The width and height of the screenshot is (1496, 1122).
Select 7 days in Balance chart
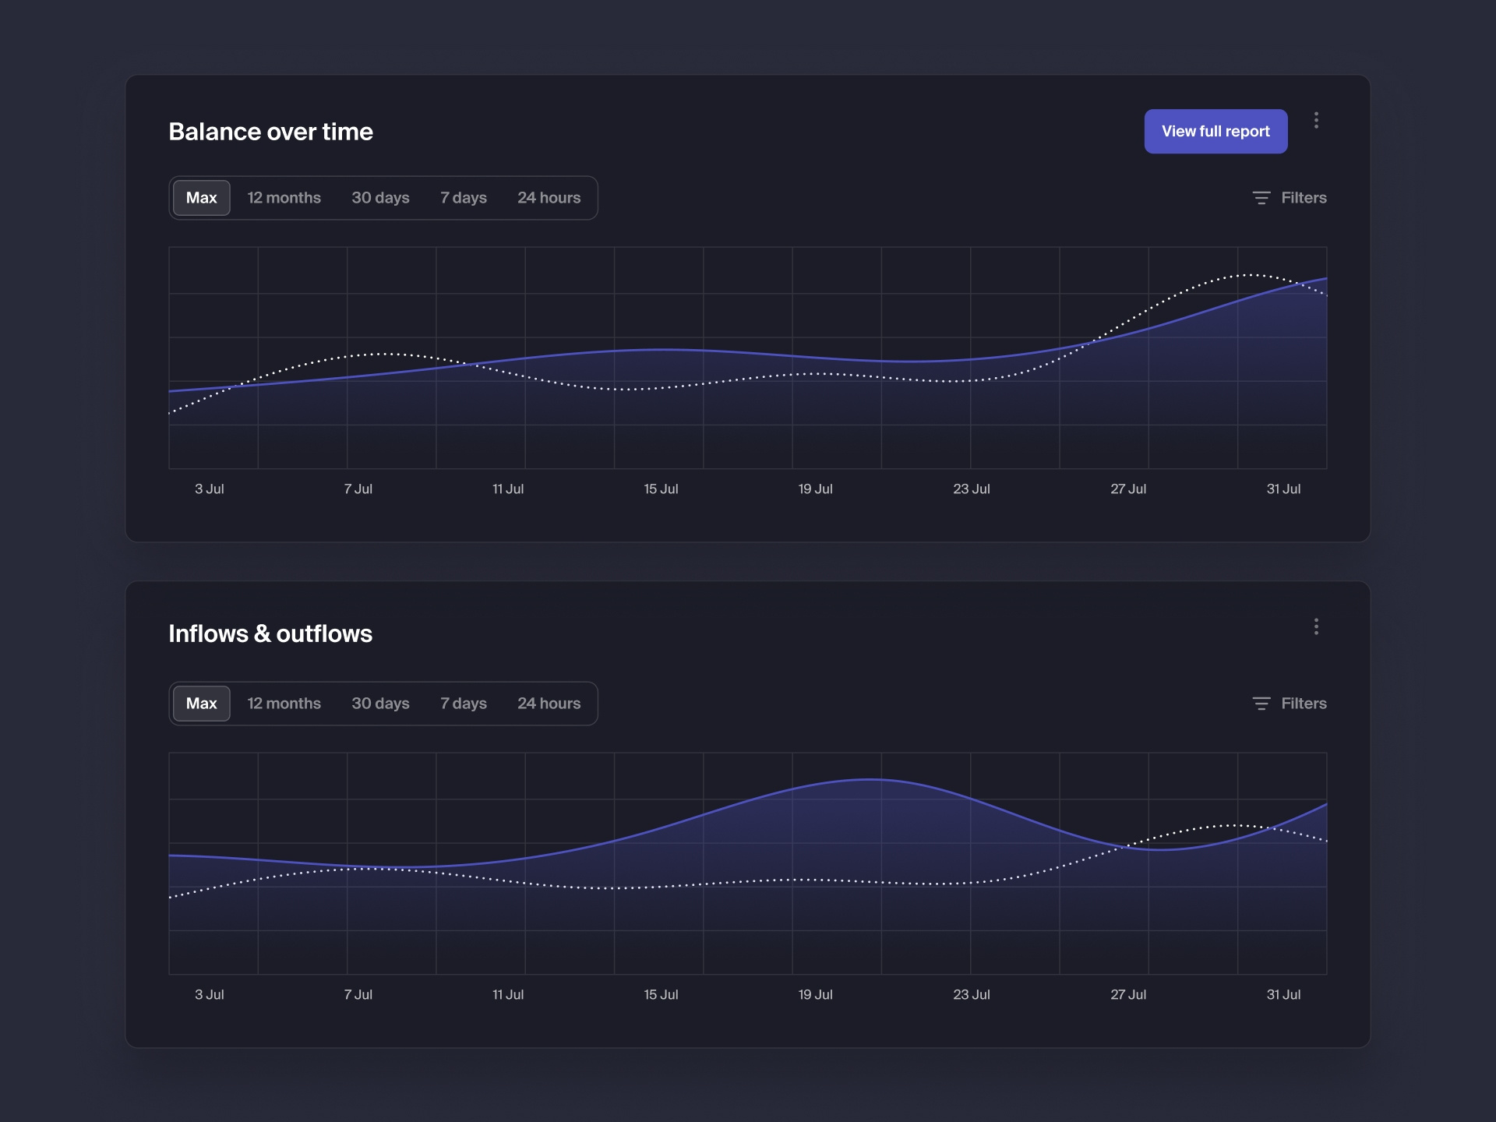463,198
